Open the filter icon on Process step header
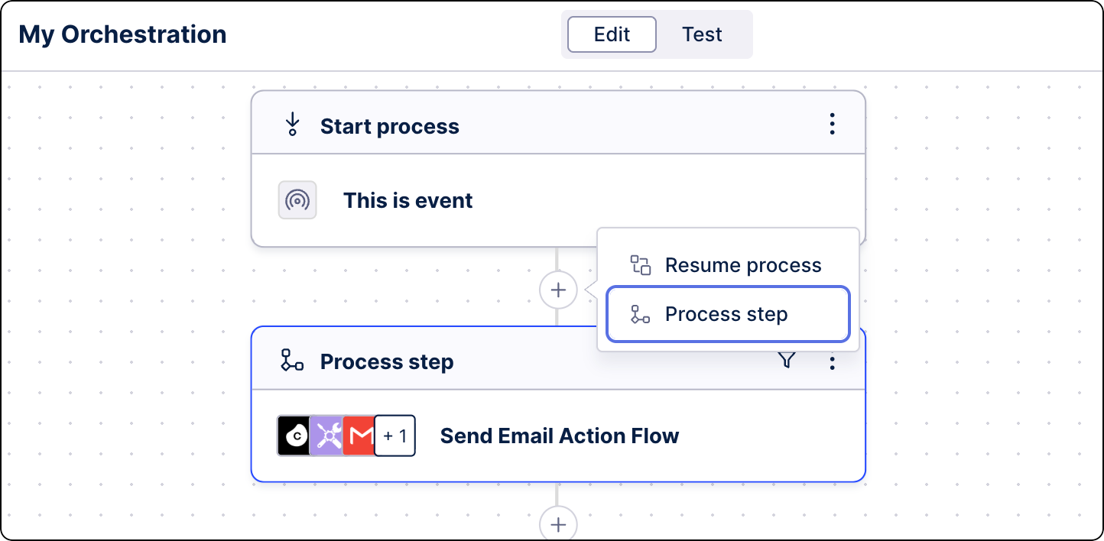 [x=787, y=361]
